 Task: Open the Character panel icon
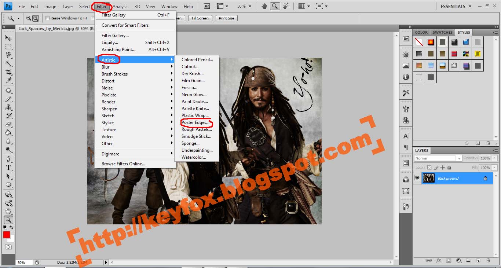coord(406,136)
